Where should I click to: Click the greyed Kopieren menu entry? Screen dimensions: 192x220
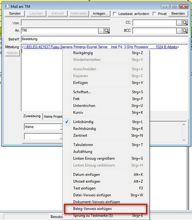pos(106,76)
